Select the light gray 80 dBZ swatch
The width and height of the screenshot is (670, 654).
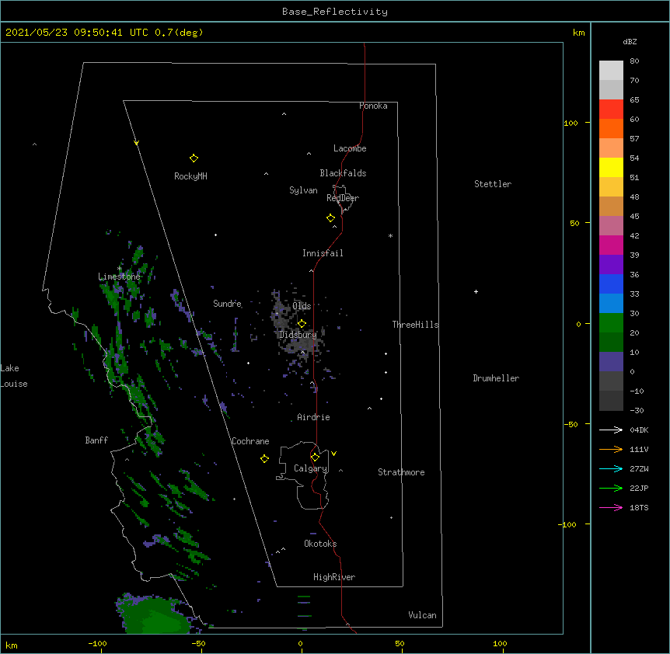[x=611, y=71]
